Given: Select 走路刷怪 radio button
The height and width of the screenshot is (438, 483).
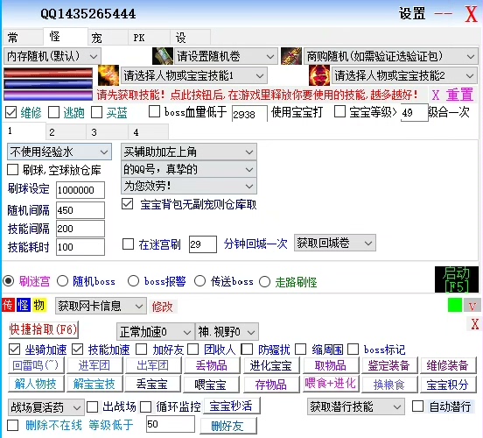Looking at the screenshot, I should point(264,281).
